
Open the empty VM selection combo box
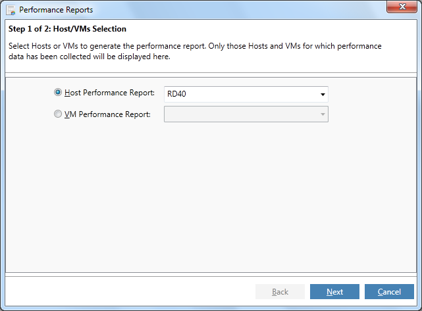(x=246, y=114)
